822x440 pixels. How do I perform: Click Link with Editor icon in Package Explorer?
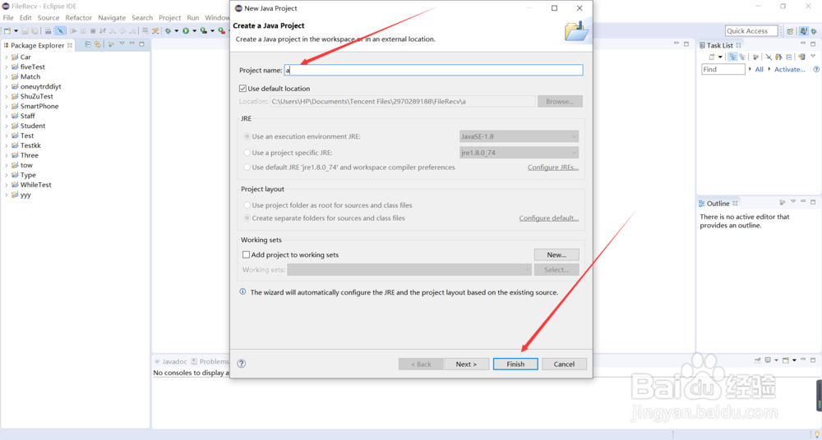[98, 44]
